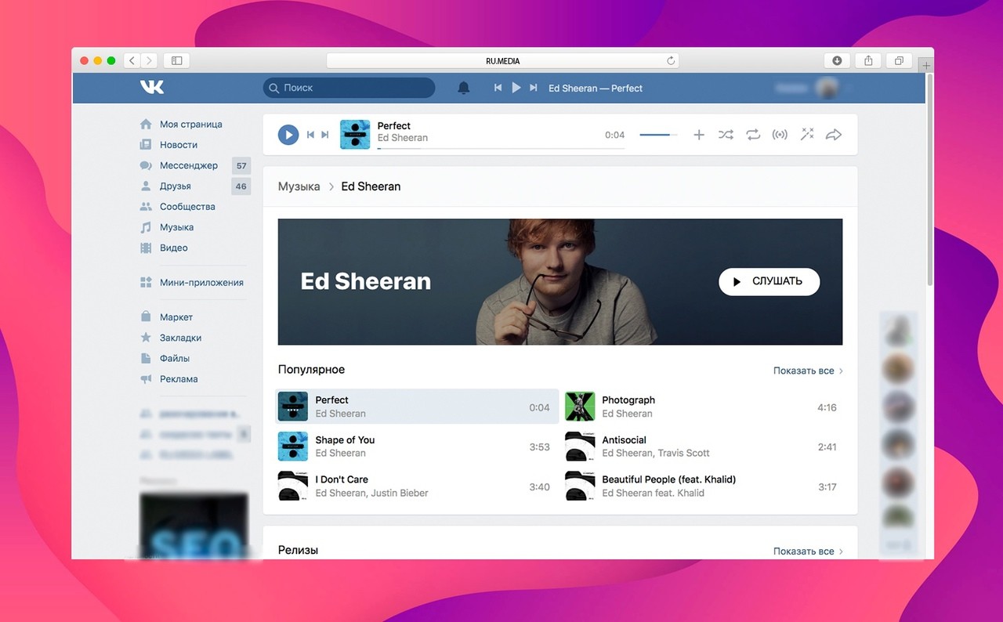Click artist link Ed Sheeran, Justin Bieber

pos(372,493)
